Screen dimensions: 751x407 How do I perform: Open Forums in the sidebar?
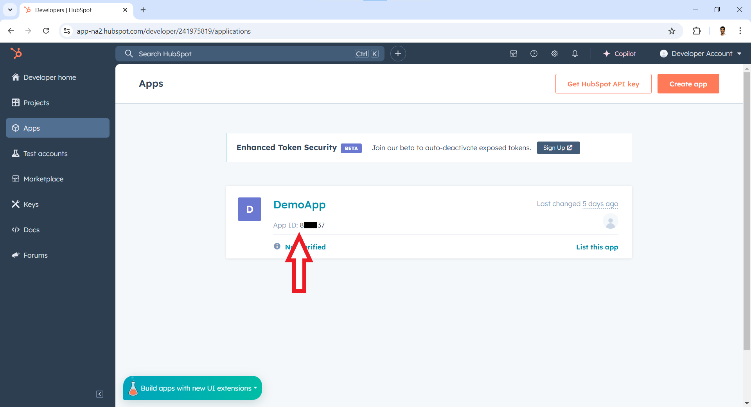(x=57, y=255)
